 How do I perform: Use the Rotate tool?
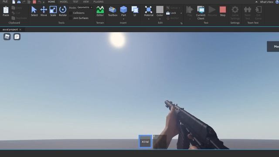coord(63,10)
